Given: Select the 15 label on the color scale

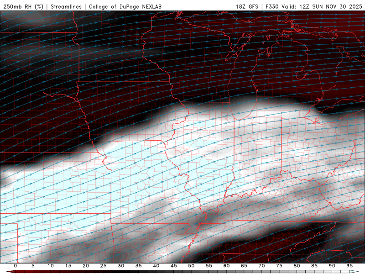Looking at the screenshot, I should click(x=68, y=266).
